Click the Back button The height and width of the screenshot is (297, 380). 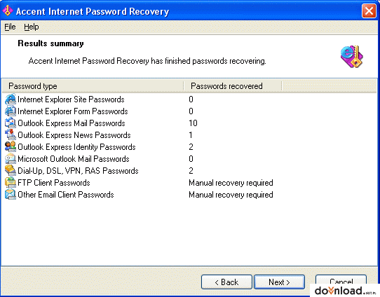pos(226,282)
